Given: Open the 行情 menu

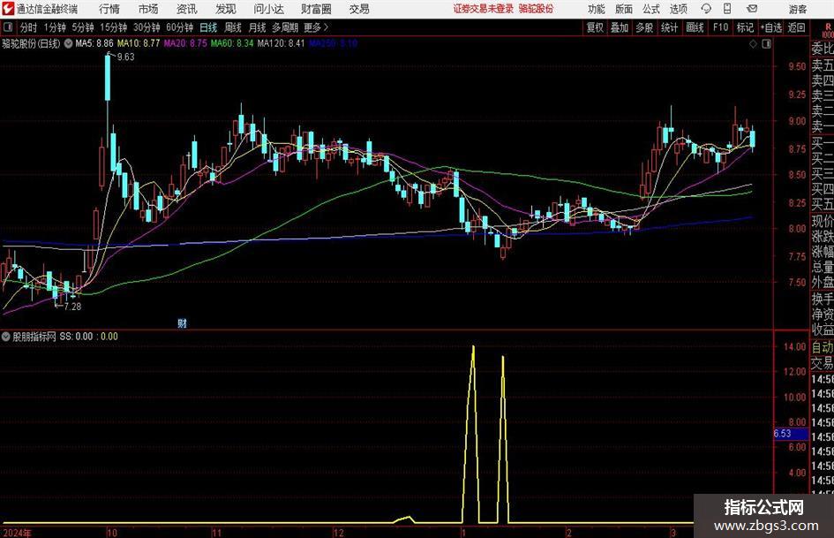Looking at the screenshot, I should [109, 9].
